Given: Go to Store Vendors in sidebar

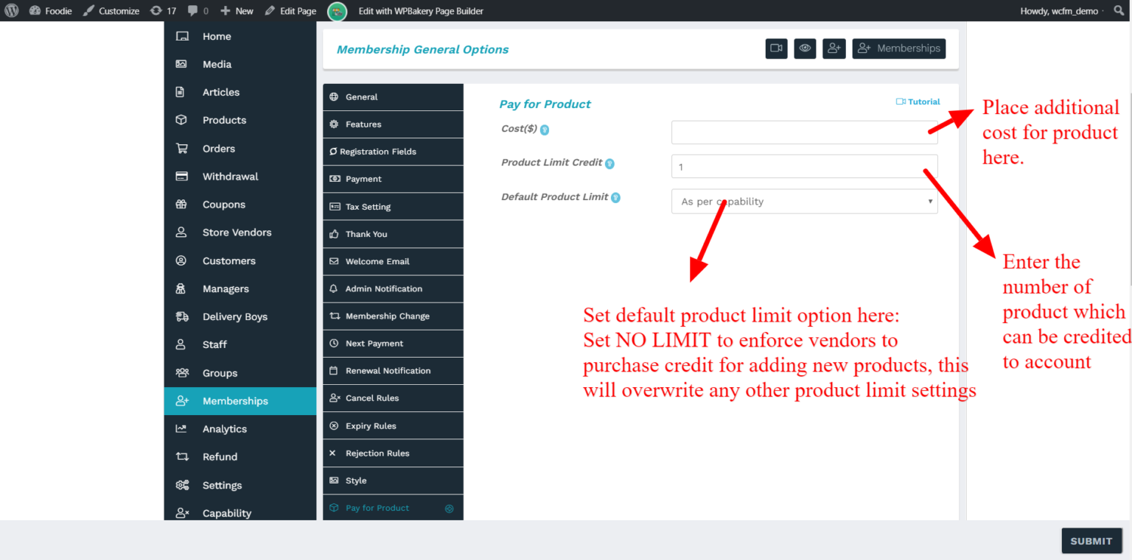Looking at the screenshot, I should point(237,233).
